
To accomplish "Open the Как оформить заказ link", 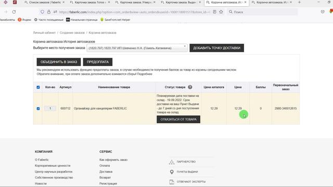I will click(113, 159).
